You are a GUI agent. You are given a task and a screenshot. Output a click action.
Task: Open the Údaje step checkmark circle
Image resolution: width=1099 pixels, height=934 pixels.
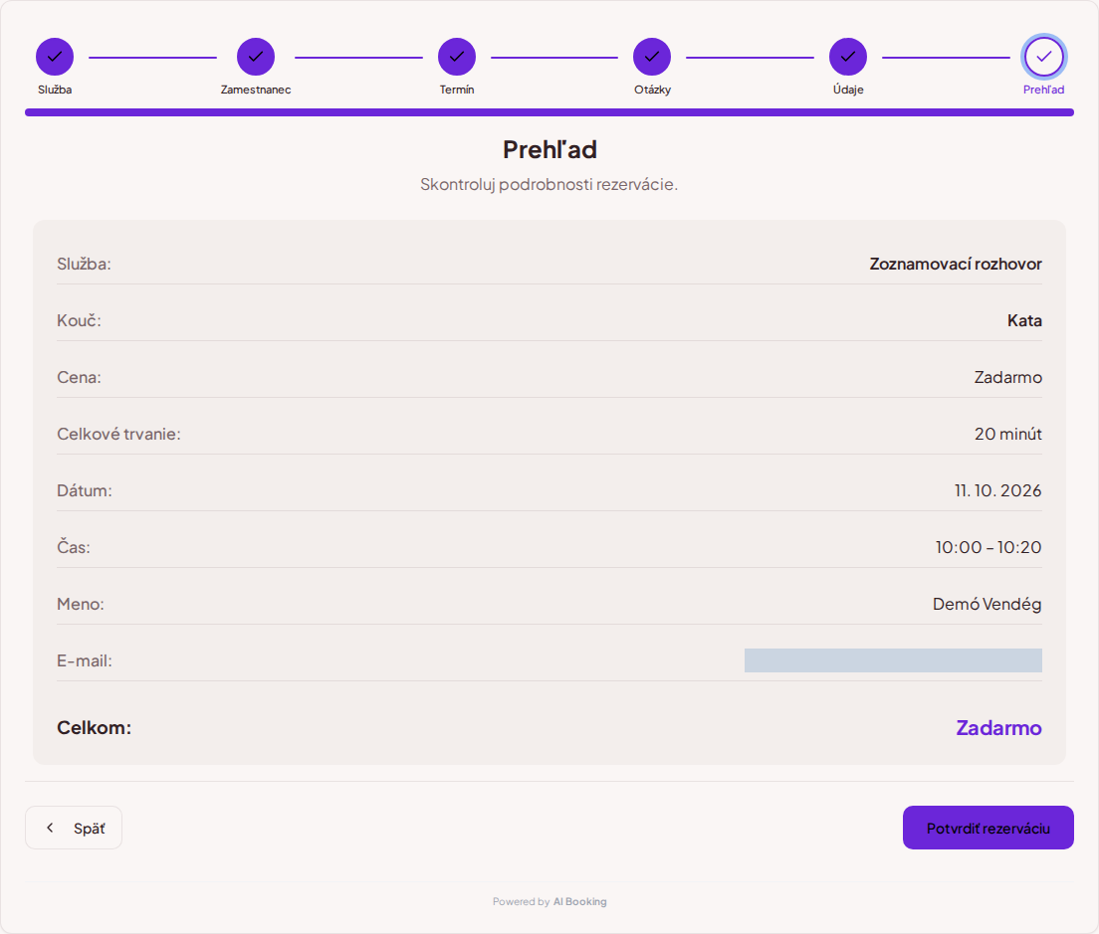(x=848, y=57)
